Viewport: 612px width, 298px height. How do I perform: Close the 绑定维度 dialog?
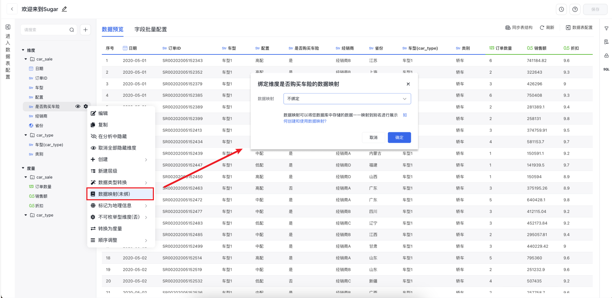tap(408, 84)
